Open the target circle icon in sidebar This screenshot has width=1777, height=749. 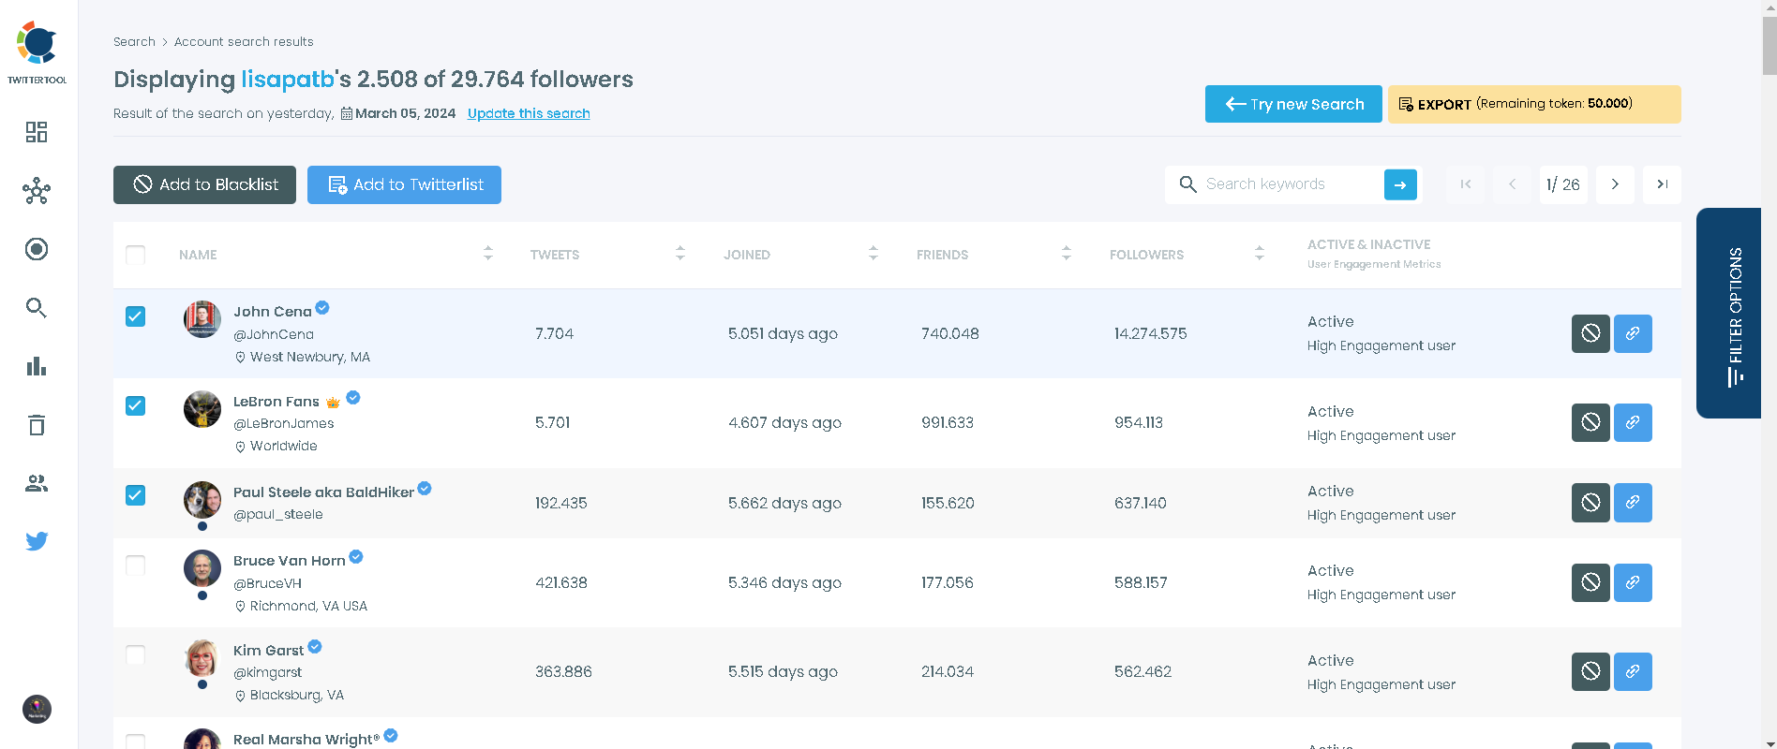(x=37, y=249)
